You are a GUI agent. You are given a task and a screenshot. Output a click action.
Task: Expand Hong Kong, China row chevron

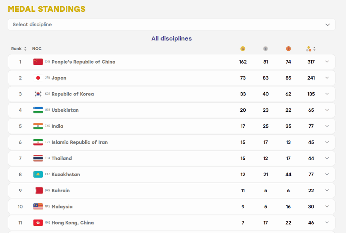tap(327, 223)
